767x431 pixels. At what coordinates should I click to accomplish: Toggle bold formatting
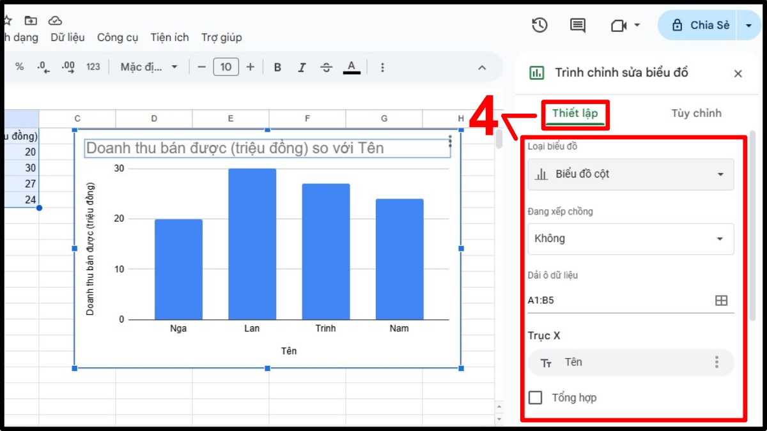tap(277, 67)
